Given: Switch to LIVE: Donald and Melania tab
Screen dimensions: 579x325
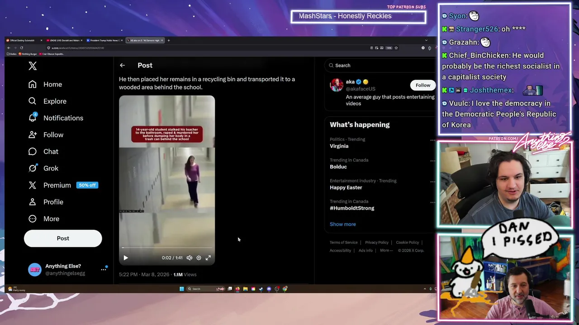Looking at the screenshot, I should (64, 41).
